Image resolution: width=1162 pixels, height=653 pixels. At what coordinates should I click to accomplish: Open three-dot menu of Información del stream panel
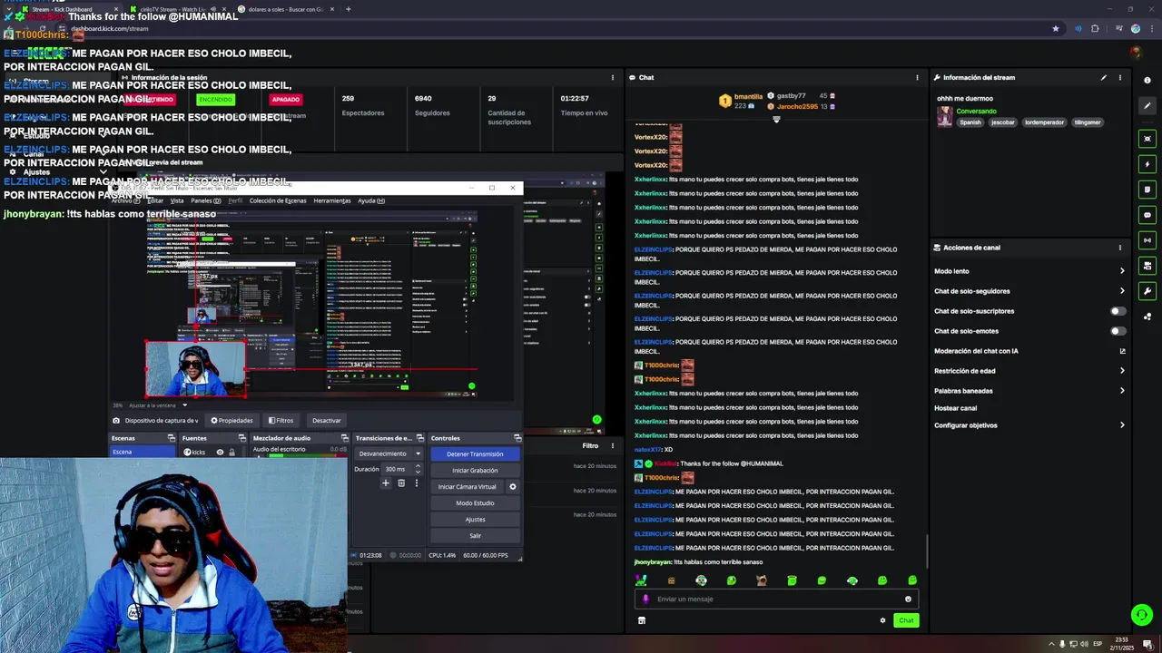(1120, 78)
